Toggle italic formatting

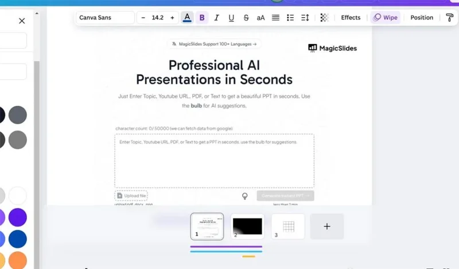pos(217,18)
